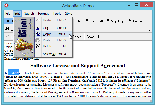This screenshot has height=106, width=156.
Task: Click the Embarcadero Prism XE3 line
Action: [22, 59]
